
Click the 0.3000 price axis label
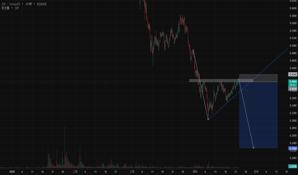293,121
